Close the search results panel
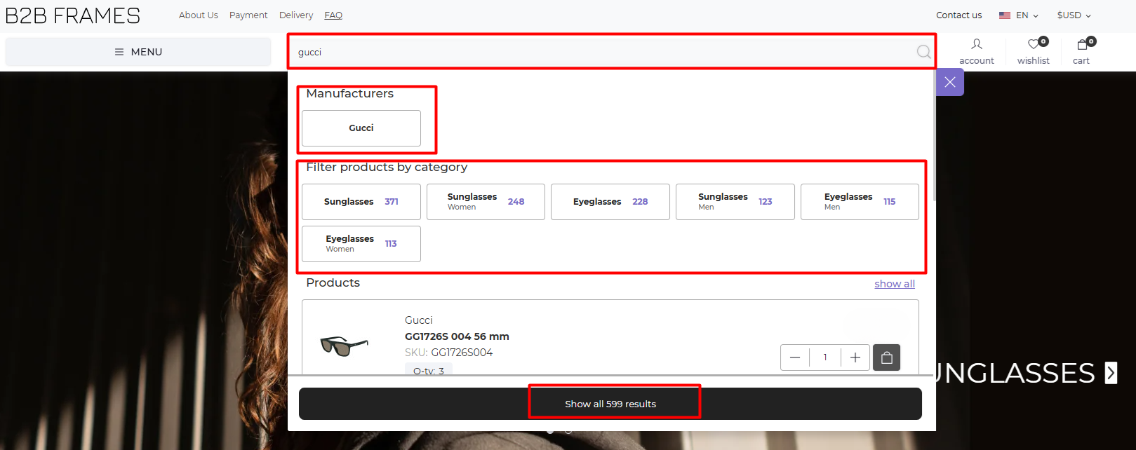The height and width of the screenshot is (450, 1136). coord(950,82)
